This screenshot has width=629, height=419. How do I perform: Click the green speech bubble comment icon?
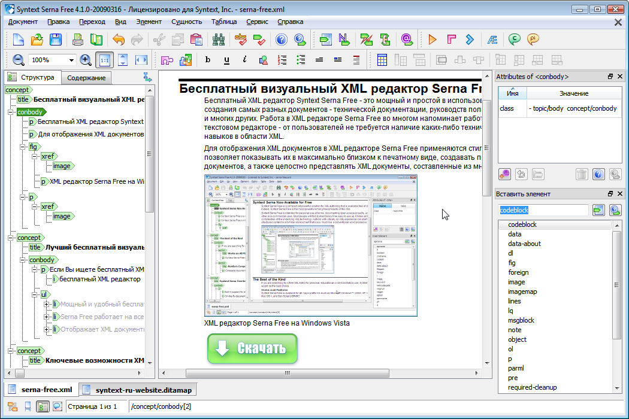[x=514, y=40]
